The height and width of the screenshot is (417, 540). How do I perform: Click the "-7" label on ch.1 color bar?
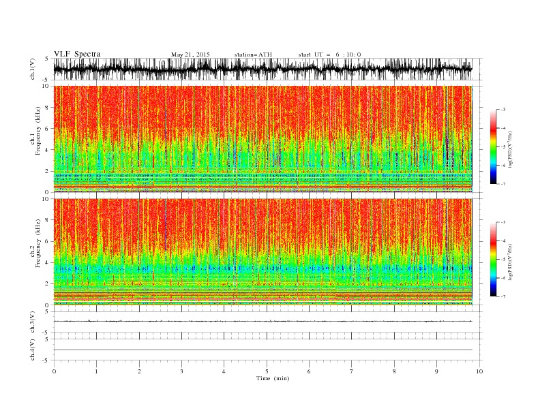tap(502, 184)
